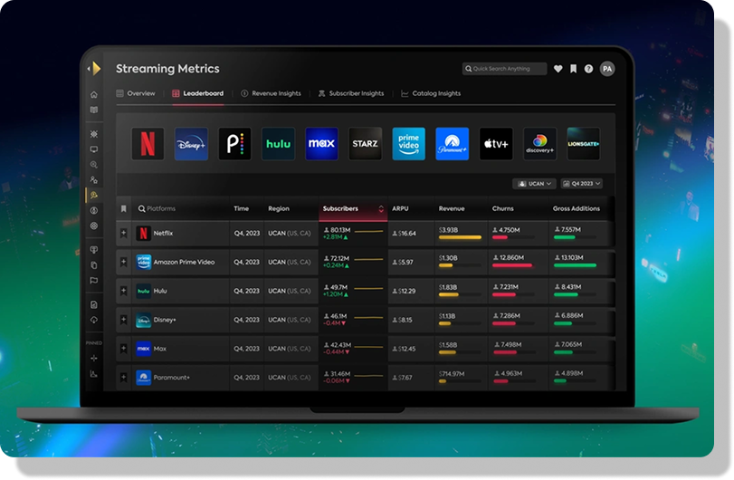Open the Netflix platform name
Image resolution: width=734 pixels, height=480 pixels.
(x=164, y=234)
